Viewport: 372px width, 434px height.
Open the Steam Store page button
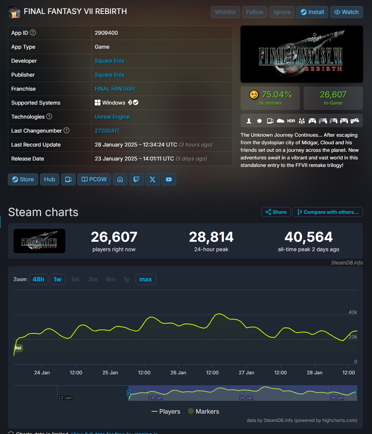click(23, 179)
